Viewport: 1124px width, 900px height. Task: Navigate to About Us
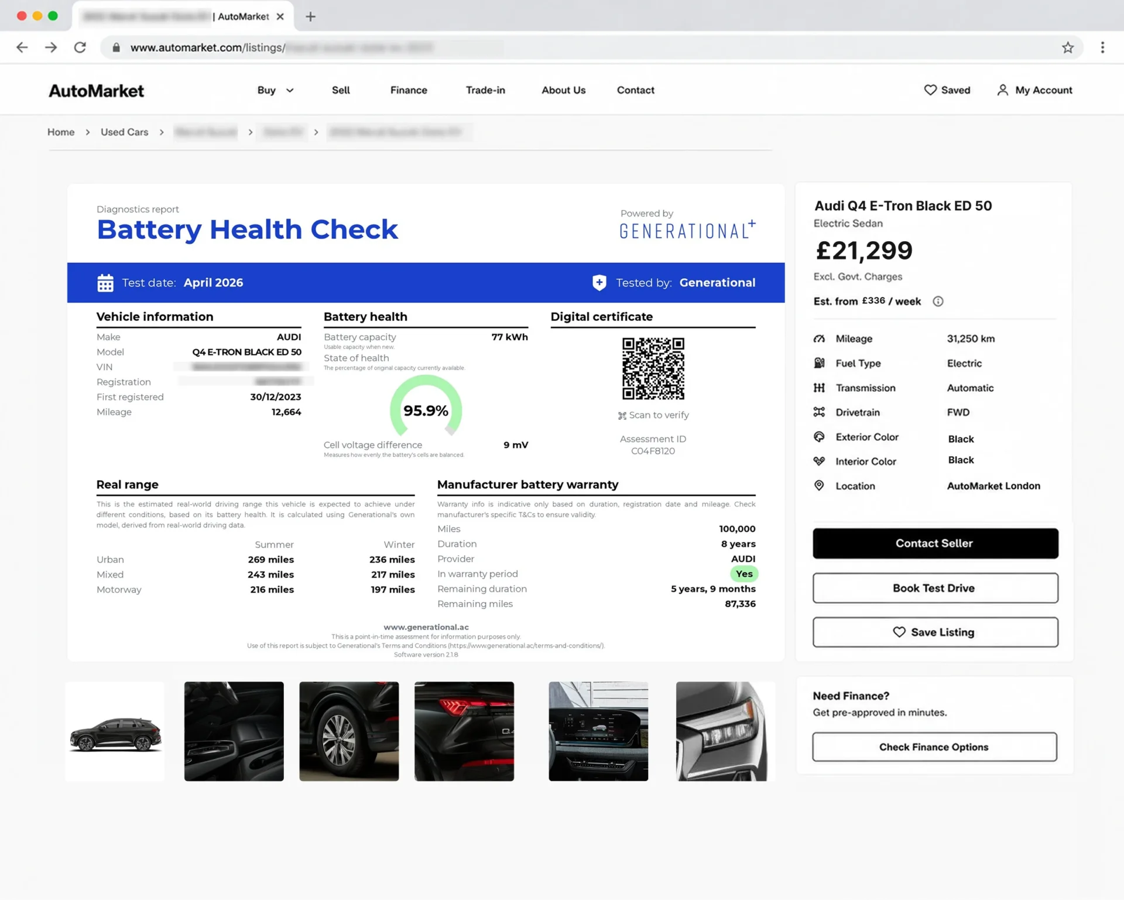563,90
